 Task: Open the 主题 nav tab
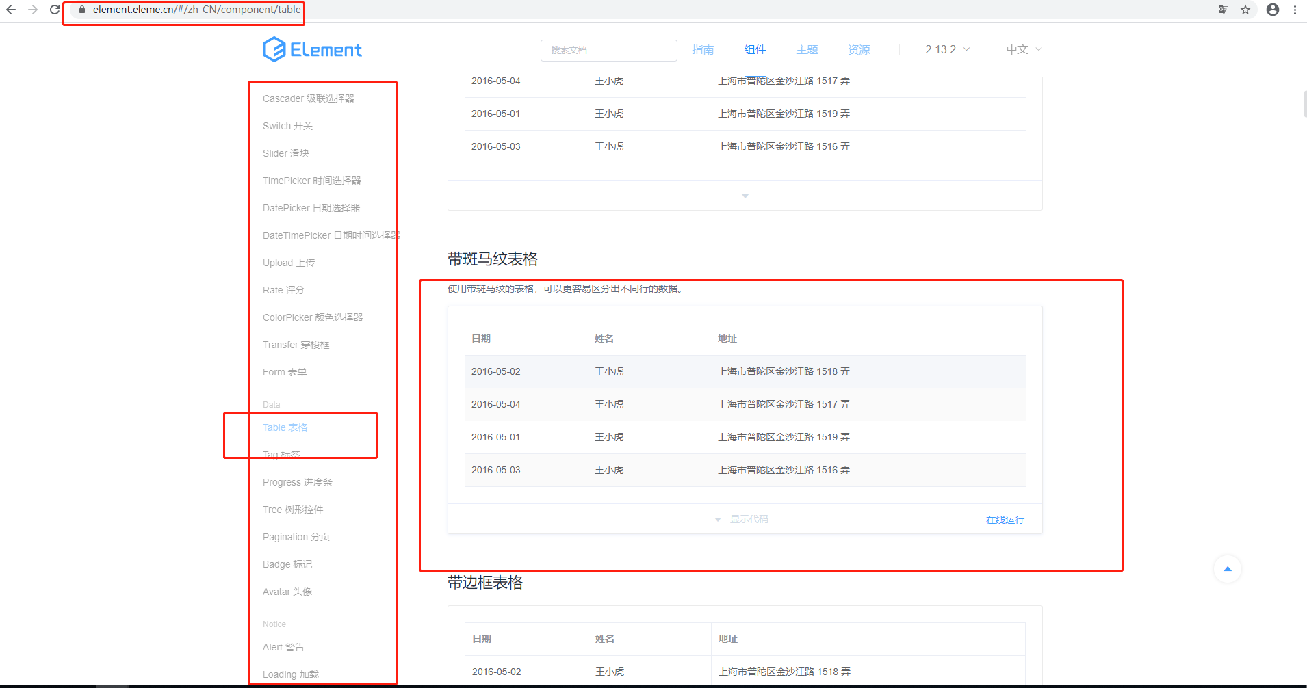[807, 49]
